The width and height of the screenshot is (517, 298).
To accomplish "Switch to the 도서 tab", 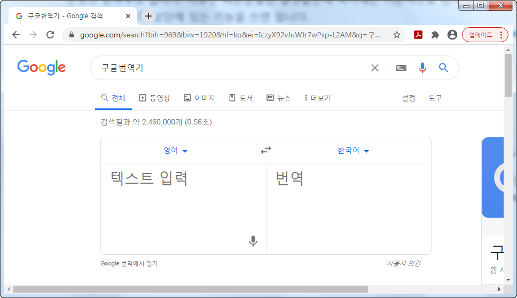I will point(241,98).
